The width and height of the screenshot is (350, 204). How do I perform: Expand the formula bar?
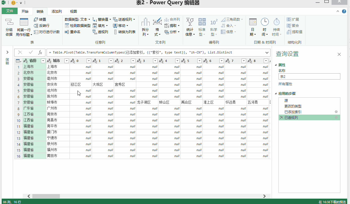(267, 52)
